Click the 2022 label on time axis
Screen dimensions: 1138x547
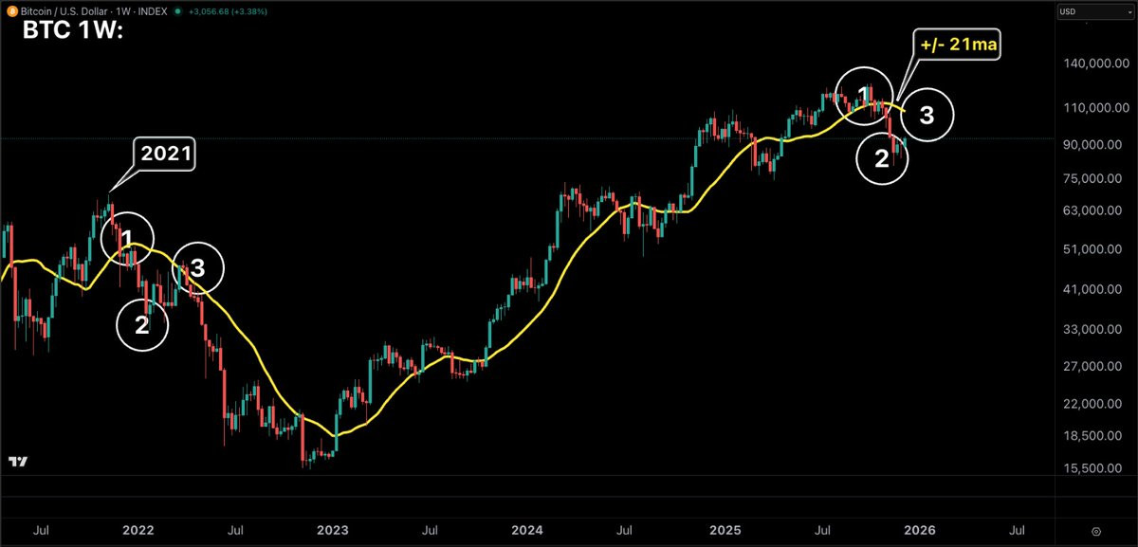coord(139,531)
